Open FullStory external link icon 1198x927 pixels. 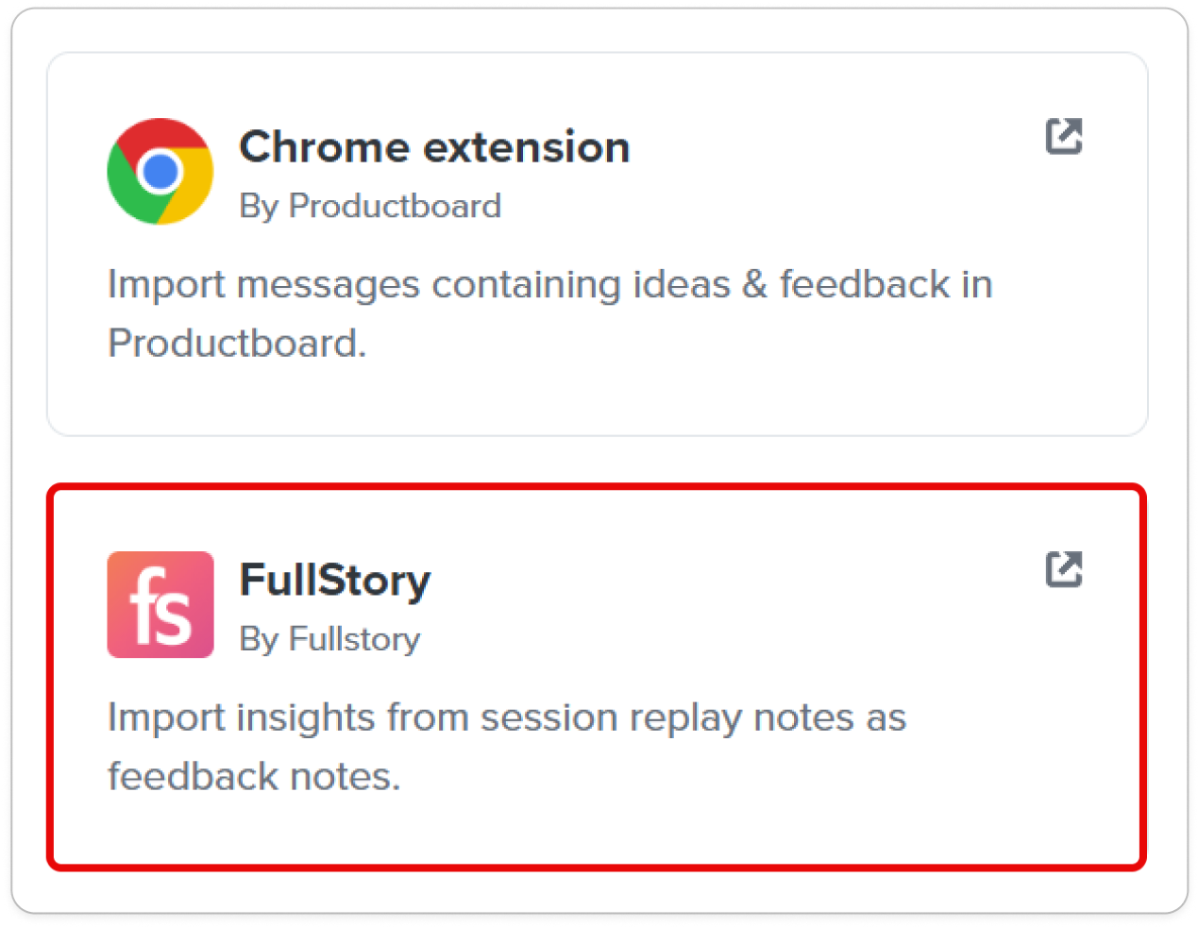pyautogui.click(x=1064, y=569)
